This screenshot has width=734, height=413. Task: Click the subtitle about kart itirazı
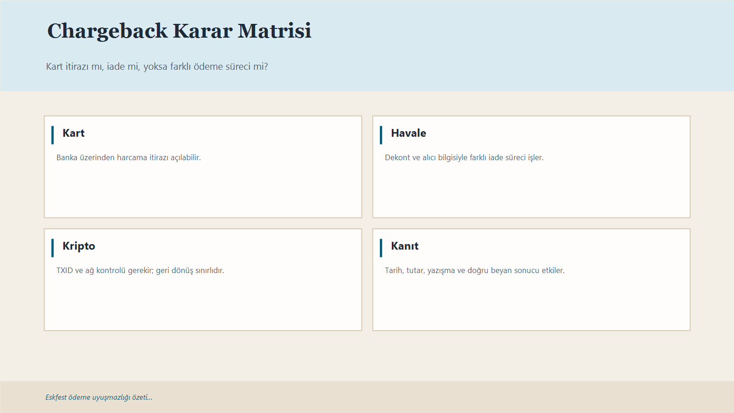click(157, 66)
